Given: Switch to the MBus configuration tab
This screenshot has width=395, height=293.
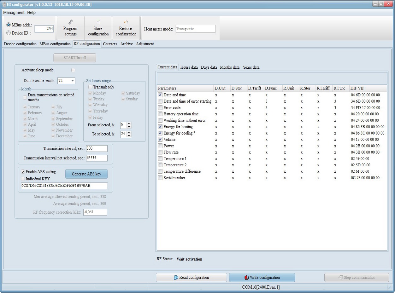Looking at the screenshot, I should click(x=55, y=44).
